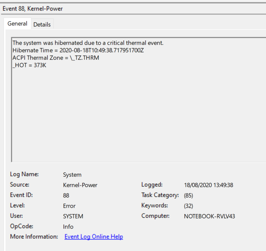Image resolution: width=266 pixels, height=251 pixels.
Task: Click the _HOT = 373K line
Action: coord(29,65)
